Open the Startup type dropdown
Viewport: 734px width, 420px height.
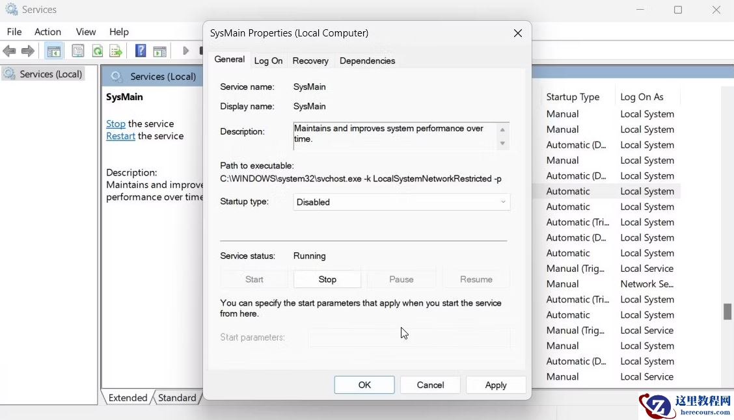pyautogui.click(x=401, y=202)
